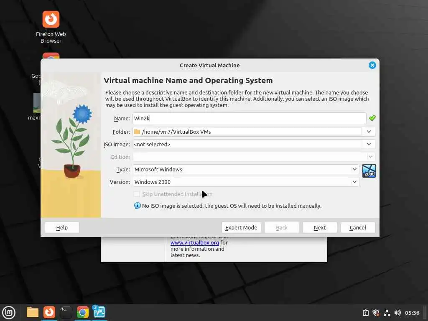Click the Help button
The width and height of the screenshot is (428, 321).
(62, 227)
